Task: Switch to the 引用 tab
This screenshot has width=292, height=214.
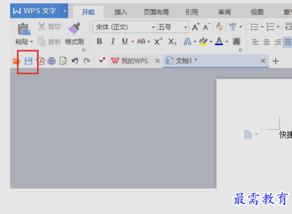Action: [192, 12]
